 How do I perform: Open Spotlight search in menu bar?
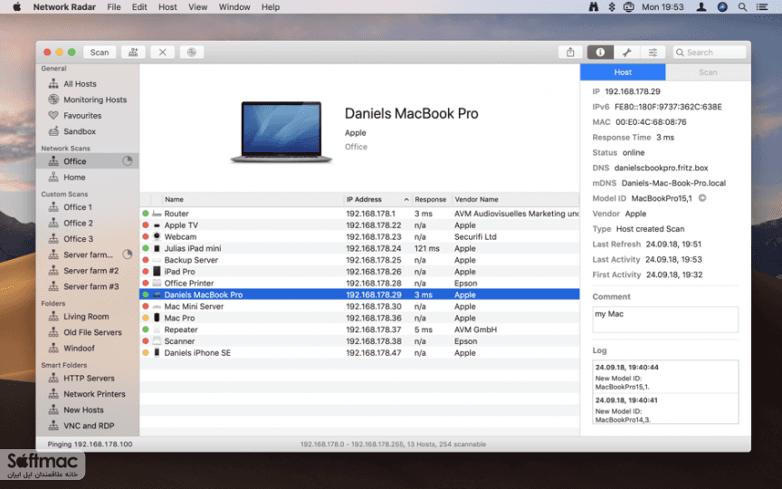(742, 7)
